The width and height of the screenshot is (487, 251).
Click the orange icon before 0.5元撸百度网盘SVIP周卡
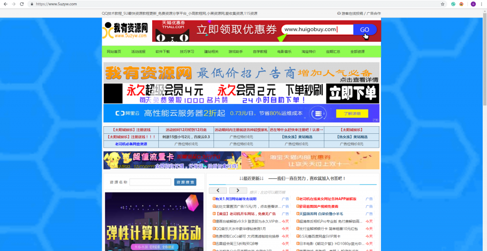(x=298, y=236)
